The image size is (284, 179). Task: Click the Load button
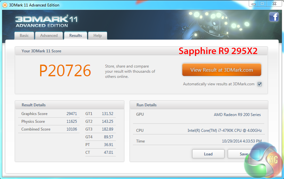coord(208,154)
